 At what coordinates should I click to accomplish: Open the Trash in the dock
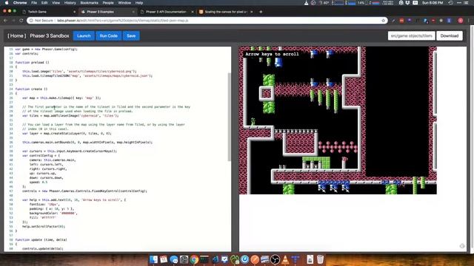[x=321, y=259]
